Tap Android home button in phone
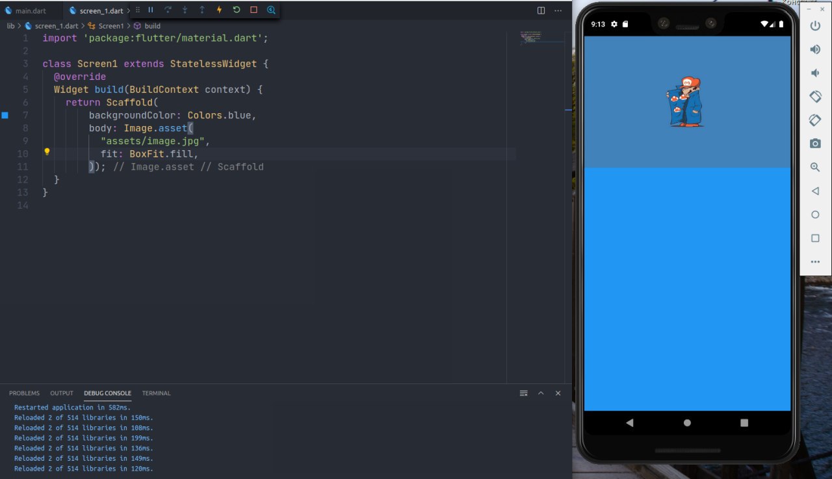 pos(687,422)
